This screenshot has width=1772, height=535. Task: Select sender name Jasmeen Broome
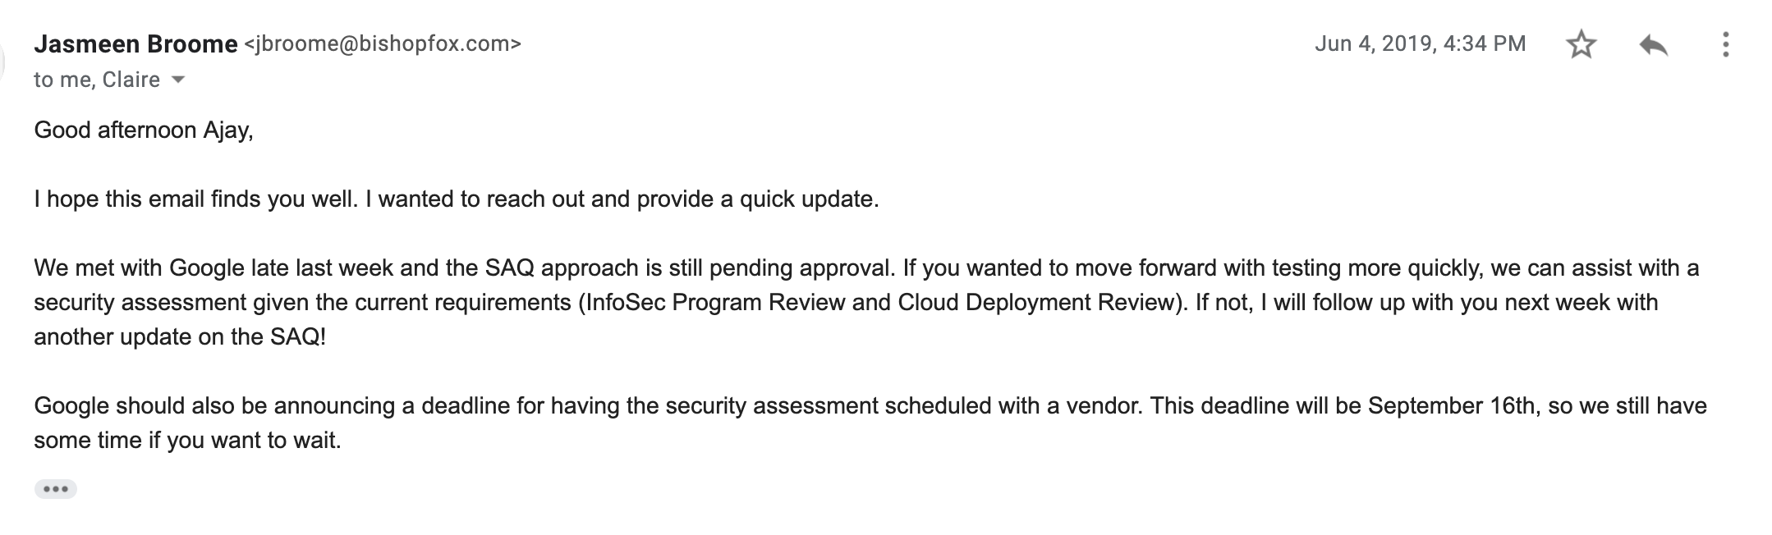135,43
